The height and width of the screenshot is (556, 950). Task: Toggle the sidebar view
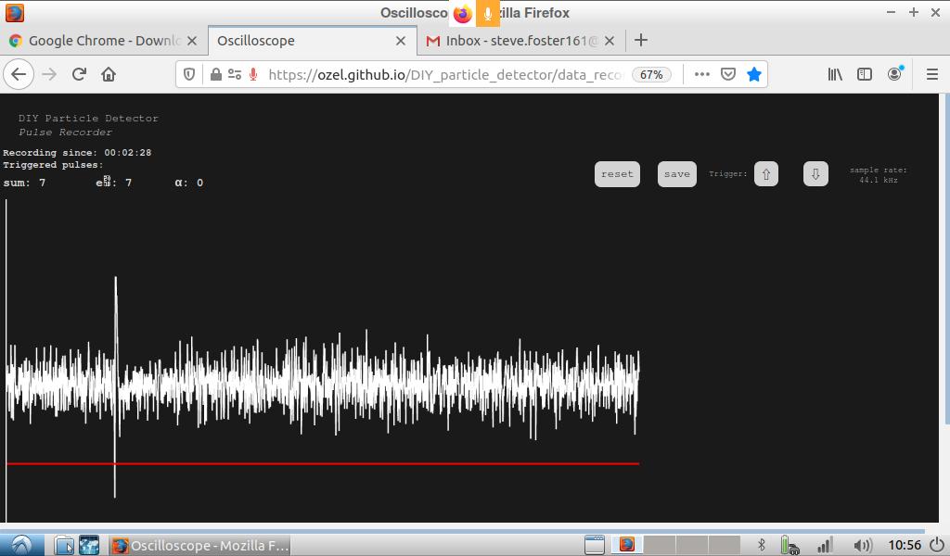point(865,74)
